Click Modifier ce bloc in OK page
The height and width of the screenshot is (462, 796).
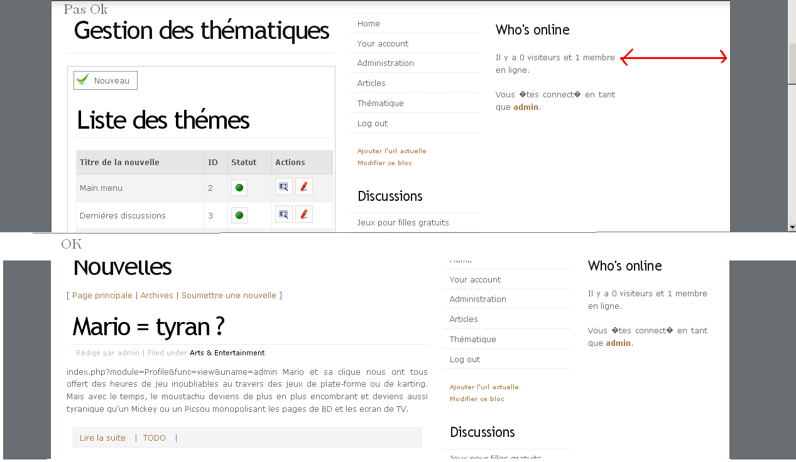477,399
